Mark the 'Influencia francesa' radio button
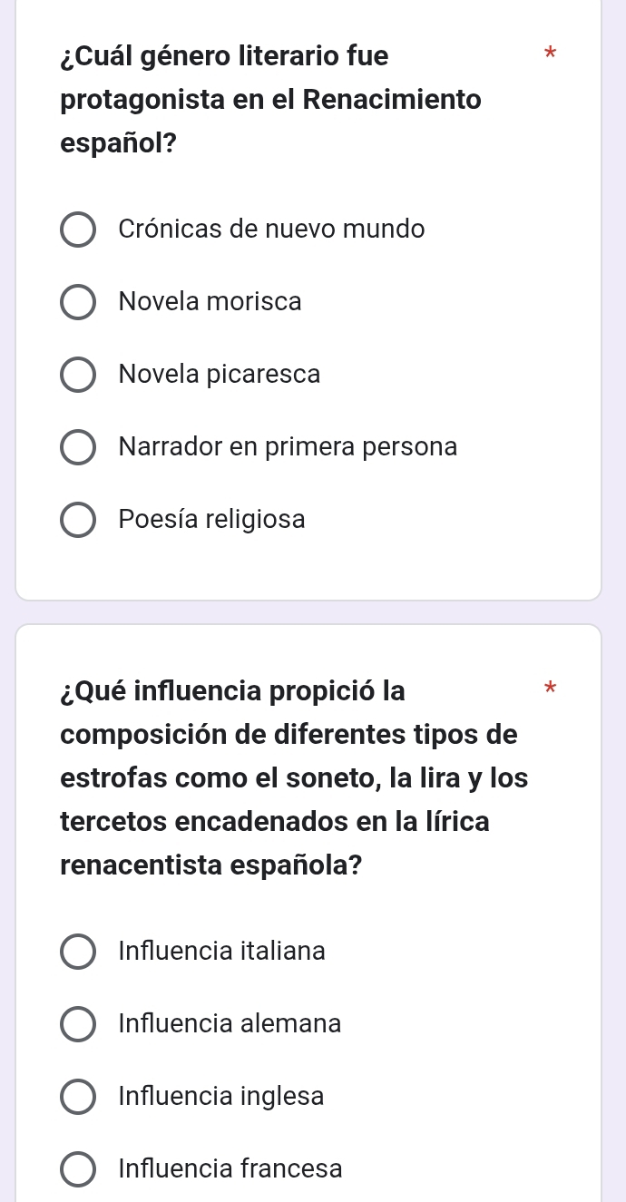This screenshot has height=1202, width=626. [x=77, y=1170]
